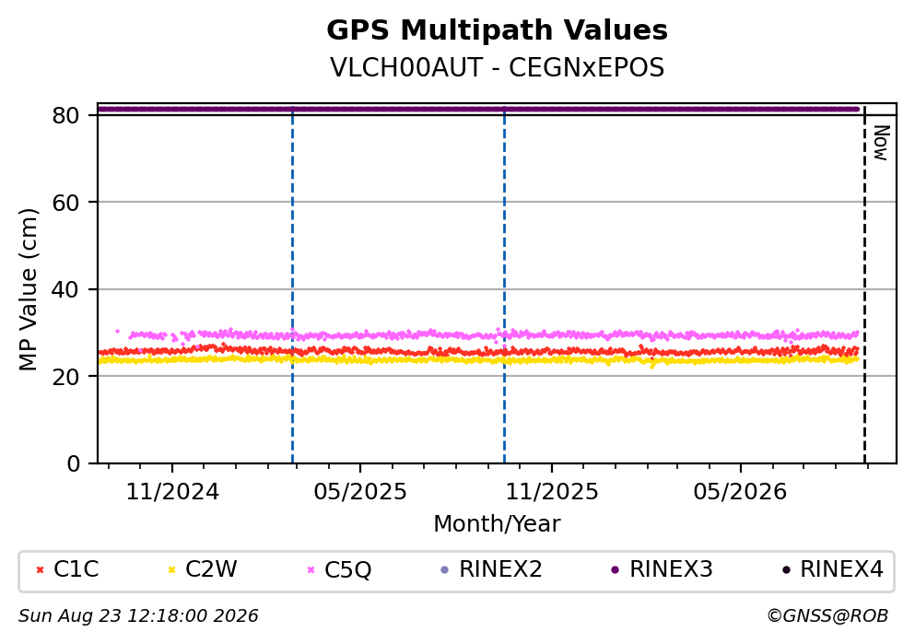The width and height of the screenshot is (915, 644).
Task: Click the 05/2026 x-axis tick label
Action: click(x=740, y=492)
